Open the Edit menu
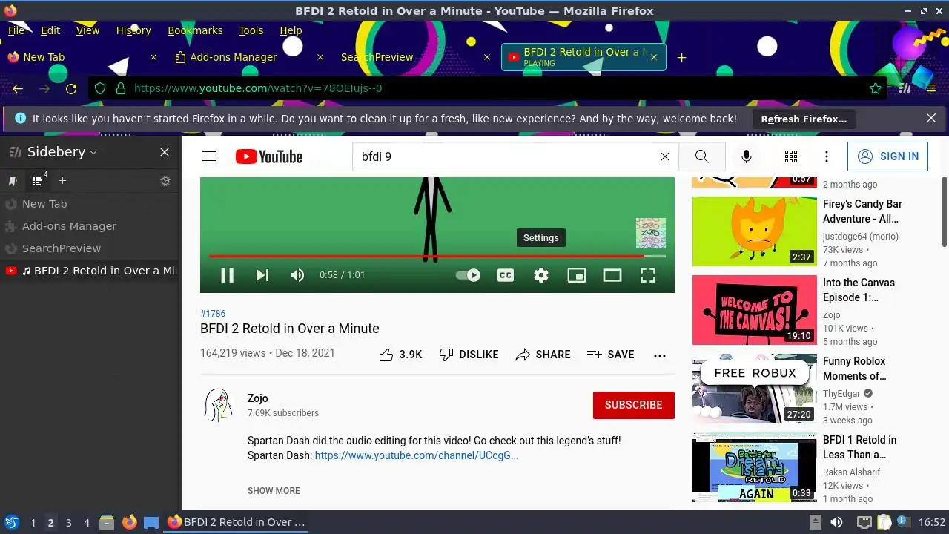The image size is (949, 534). click(x=50, y=30)
